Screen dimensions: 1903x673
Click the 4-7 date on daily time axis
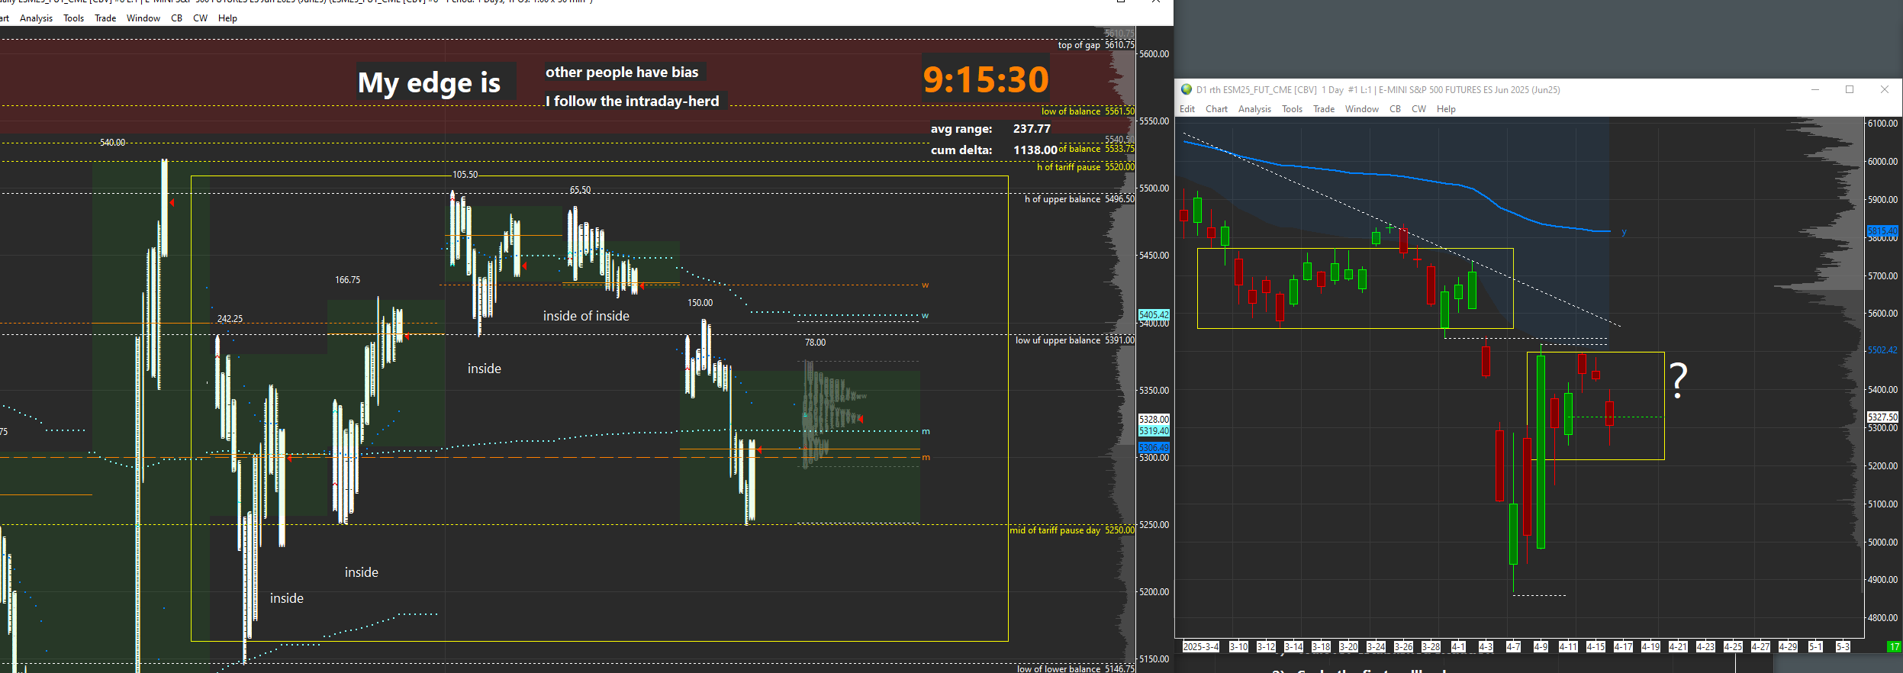point(1513,647)
